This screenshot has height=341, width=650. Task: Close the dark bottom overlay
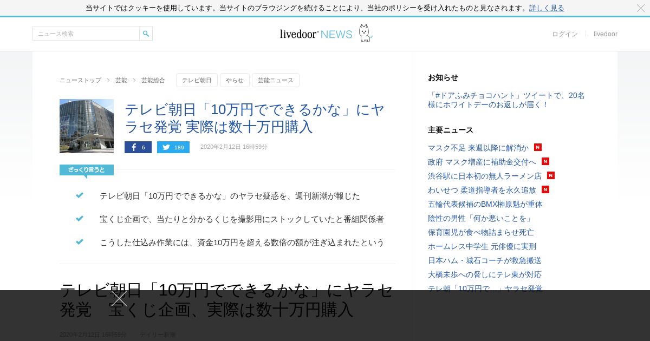[x=119, y=299]
